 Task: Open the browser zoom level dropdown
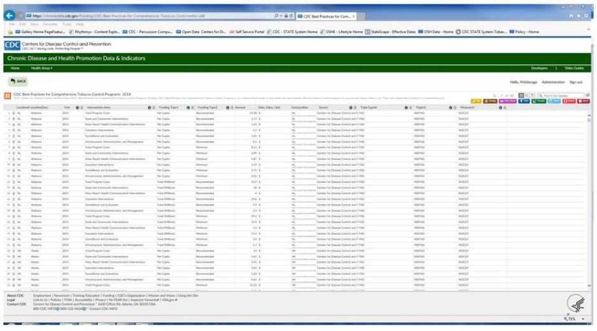[x=582, y=318]
